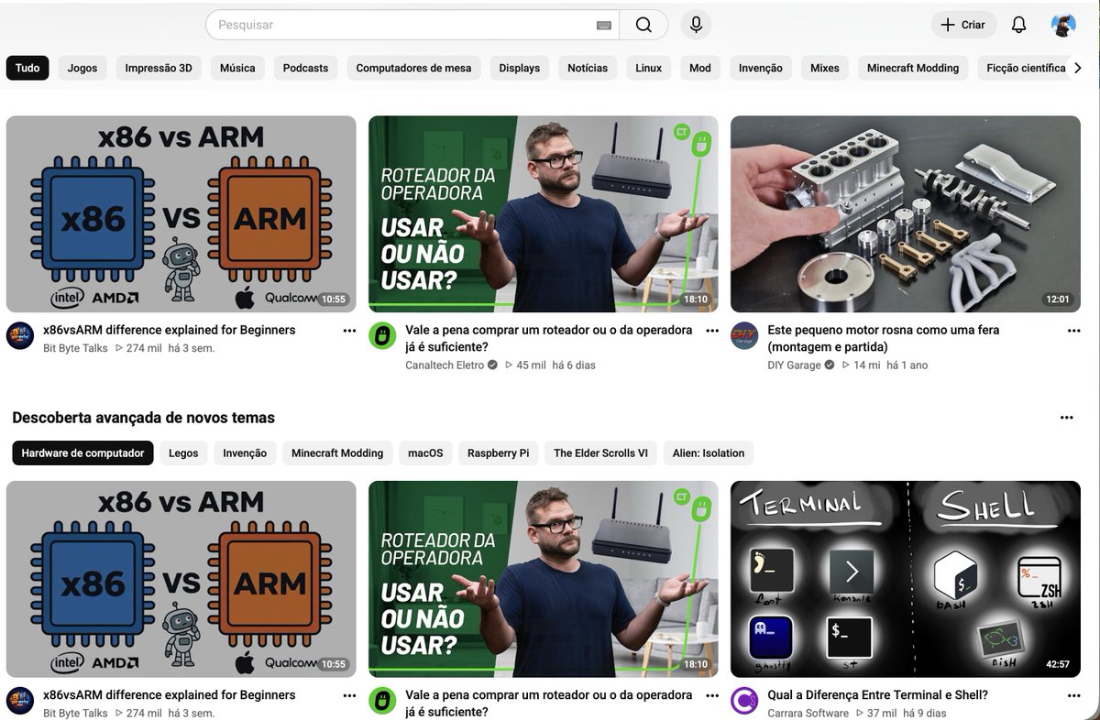This screenshot has height=720, width=1100.
Task: Open the notifications bell
Action: [1018, 25]
